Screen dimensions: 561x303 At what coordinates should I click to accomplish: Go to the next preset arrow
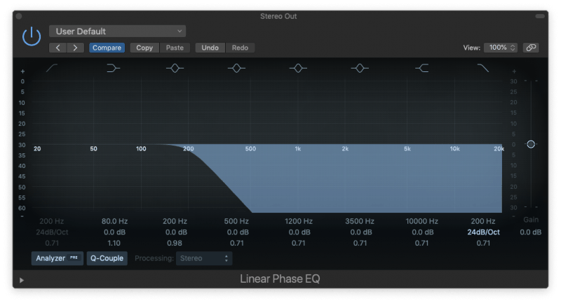pos(75,48)
